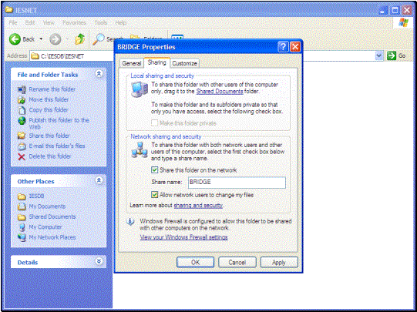Click the Apply button

pos(279,262)
